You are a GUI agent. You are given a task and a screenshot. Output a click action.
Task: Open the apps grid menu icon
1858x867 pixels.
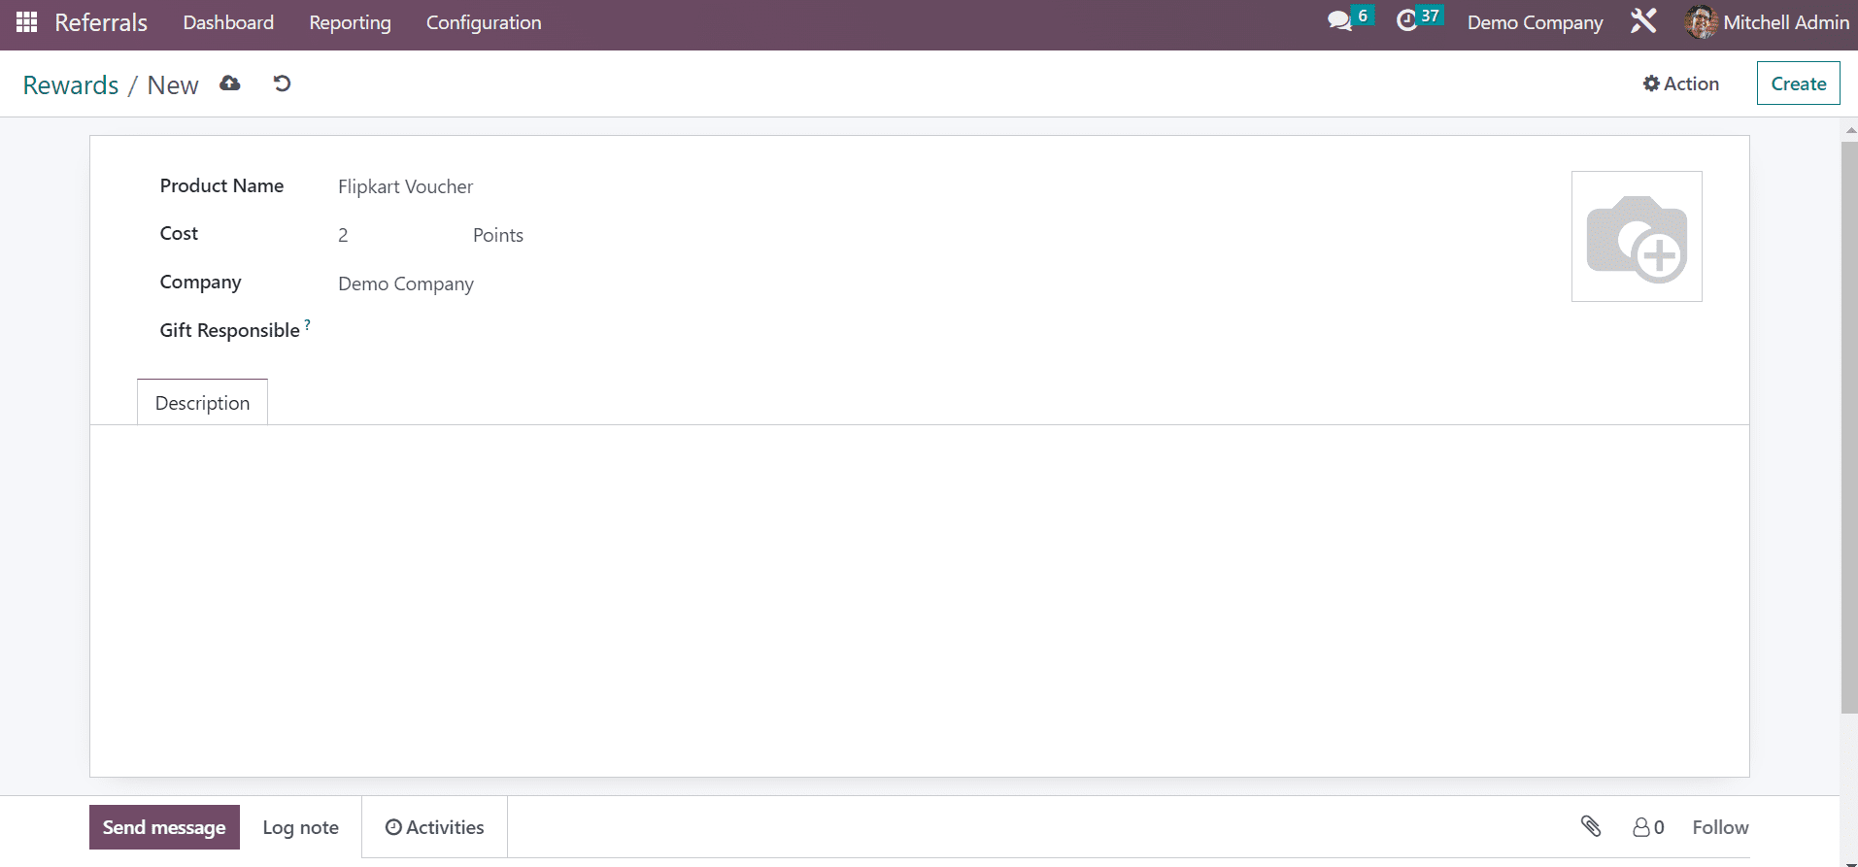pos(26,21)
